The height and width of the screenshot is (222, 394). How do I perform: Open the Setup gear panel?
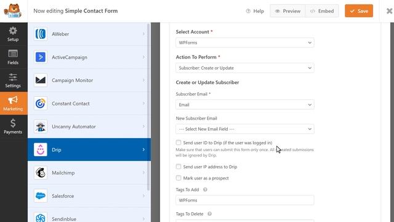(13, 35)
